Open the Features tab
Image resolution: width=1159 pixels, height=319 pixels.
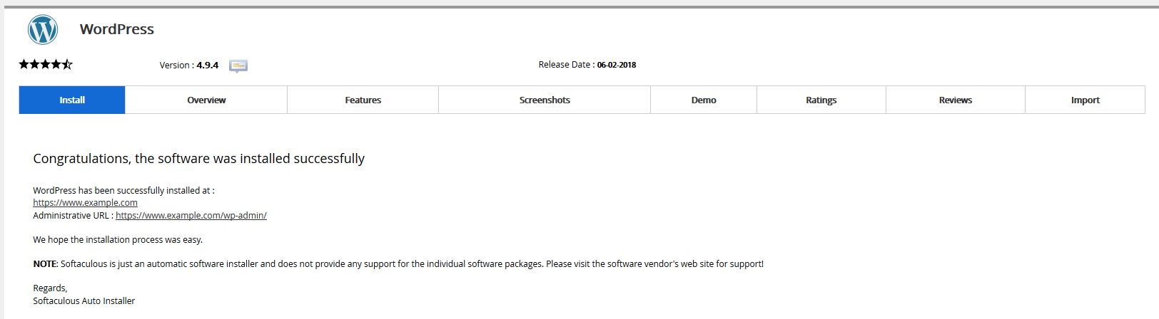click(363, 100)
